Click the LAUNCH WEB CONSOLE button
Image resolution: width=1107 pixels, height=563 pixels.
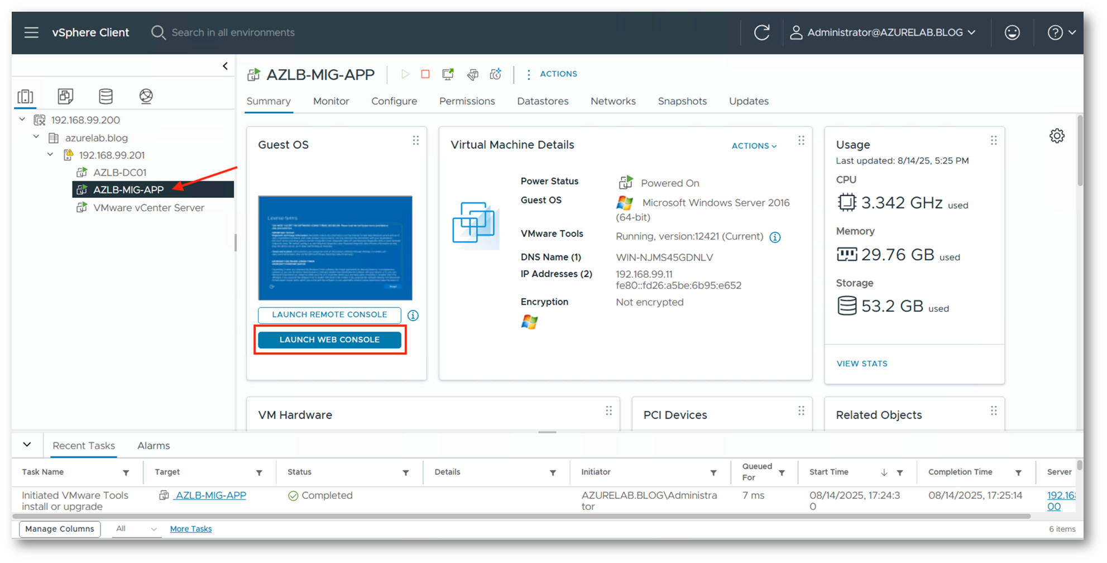click(x=329, y=340)
